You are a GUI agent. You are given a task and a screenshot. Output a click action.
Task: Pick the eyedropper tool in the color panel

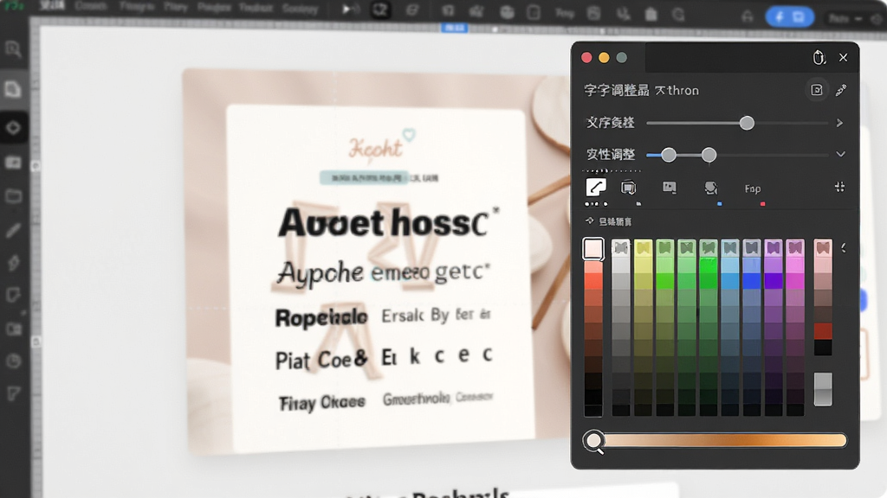click(841, 90)
